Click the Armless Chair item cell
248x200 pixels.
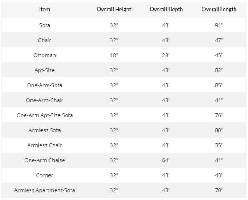(x=45, y=145)
